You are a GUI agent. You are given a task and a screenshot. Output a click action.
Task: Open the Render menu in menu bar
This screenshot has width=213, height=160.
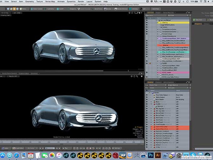(x=81, y=2)
